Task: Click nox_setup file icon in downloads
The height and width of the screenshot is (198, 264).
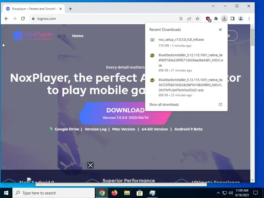Action: click(152, 40)
